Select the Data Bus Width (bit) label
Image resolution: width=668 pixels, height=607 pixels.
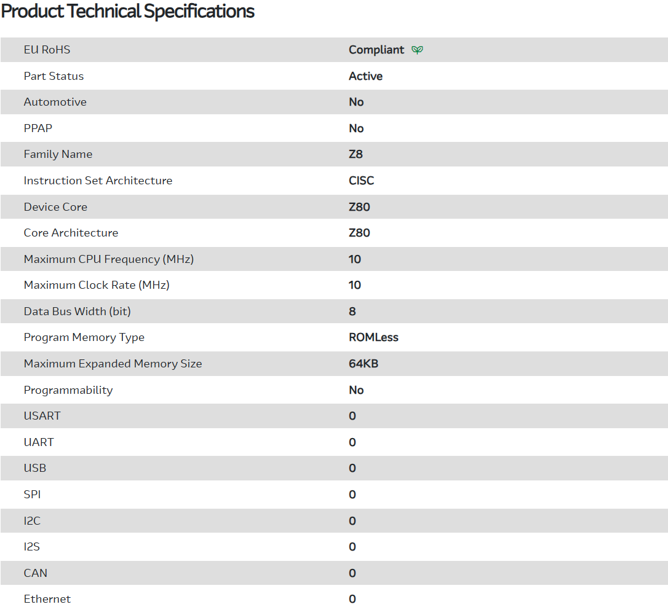pos(77,311)
